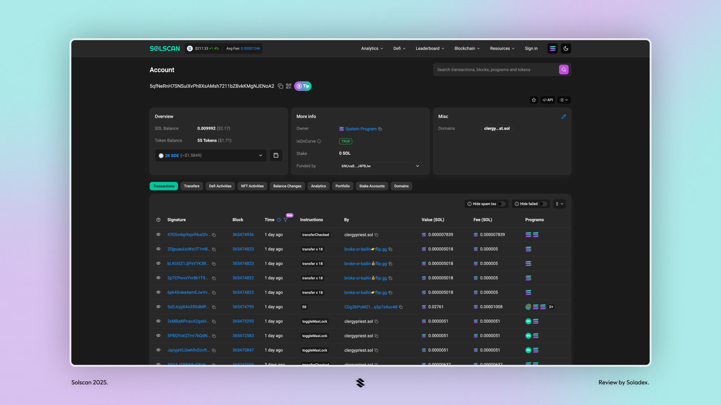Open the search magnifier icon
Screen dimensions: 721x405
[563, 69]
